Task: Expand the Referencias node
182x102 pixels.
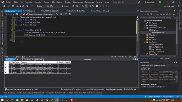Action: click(144, 25)
